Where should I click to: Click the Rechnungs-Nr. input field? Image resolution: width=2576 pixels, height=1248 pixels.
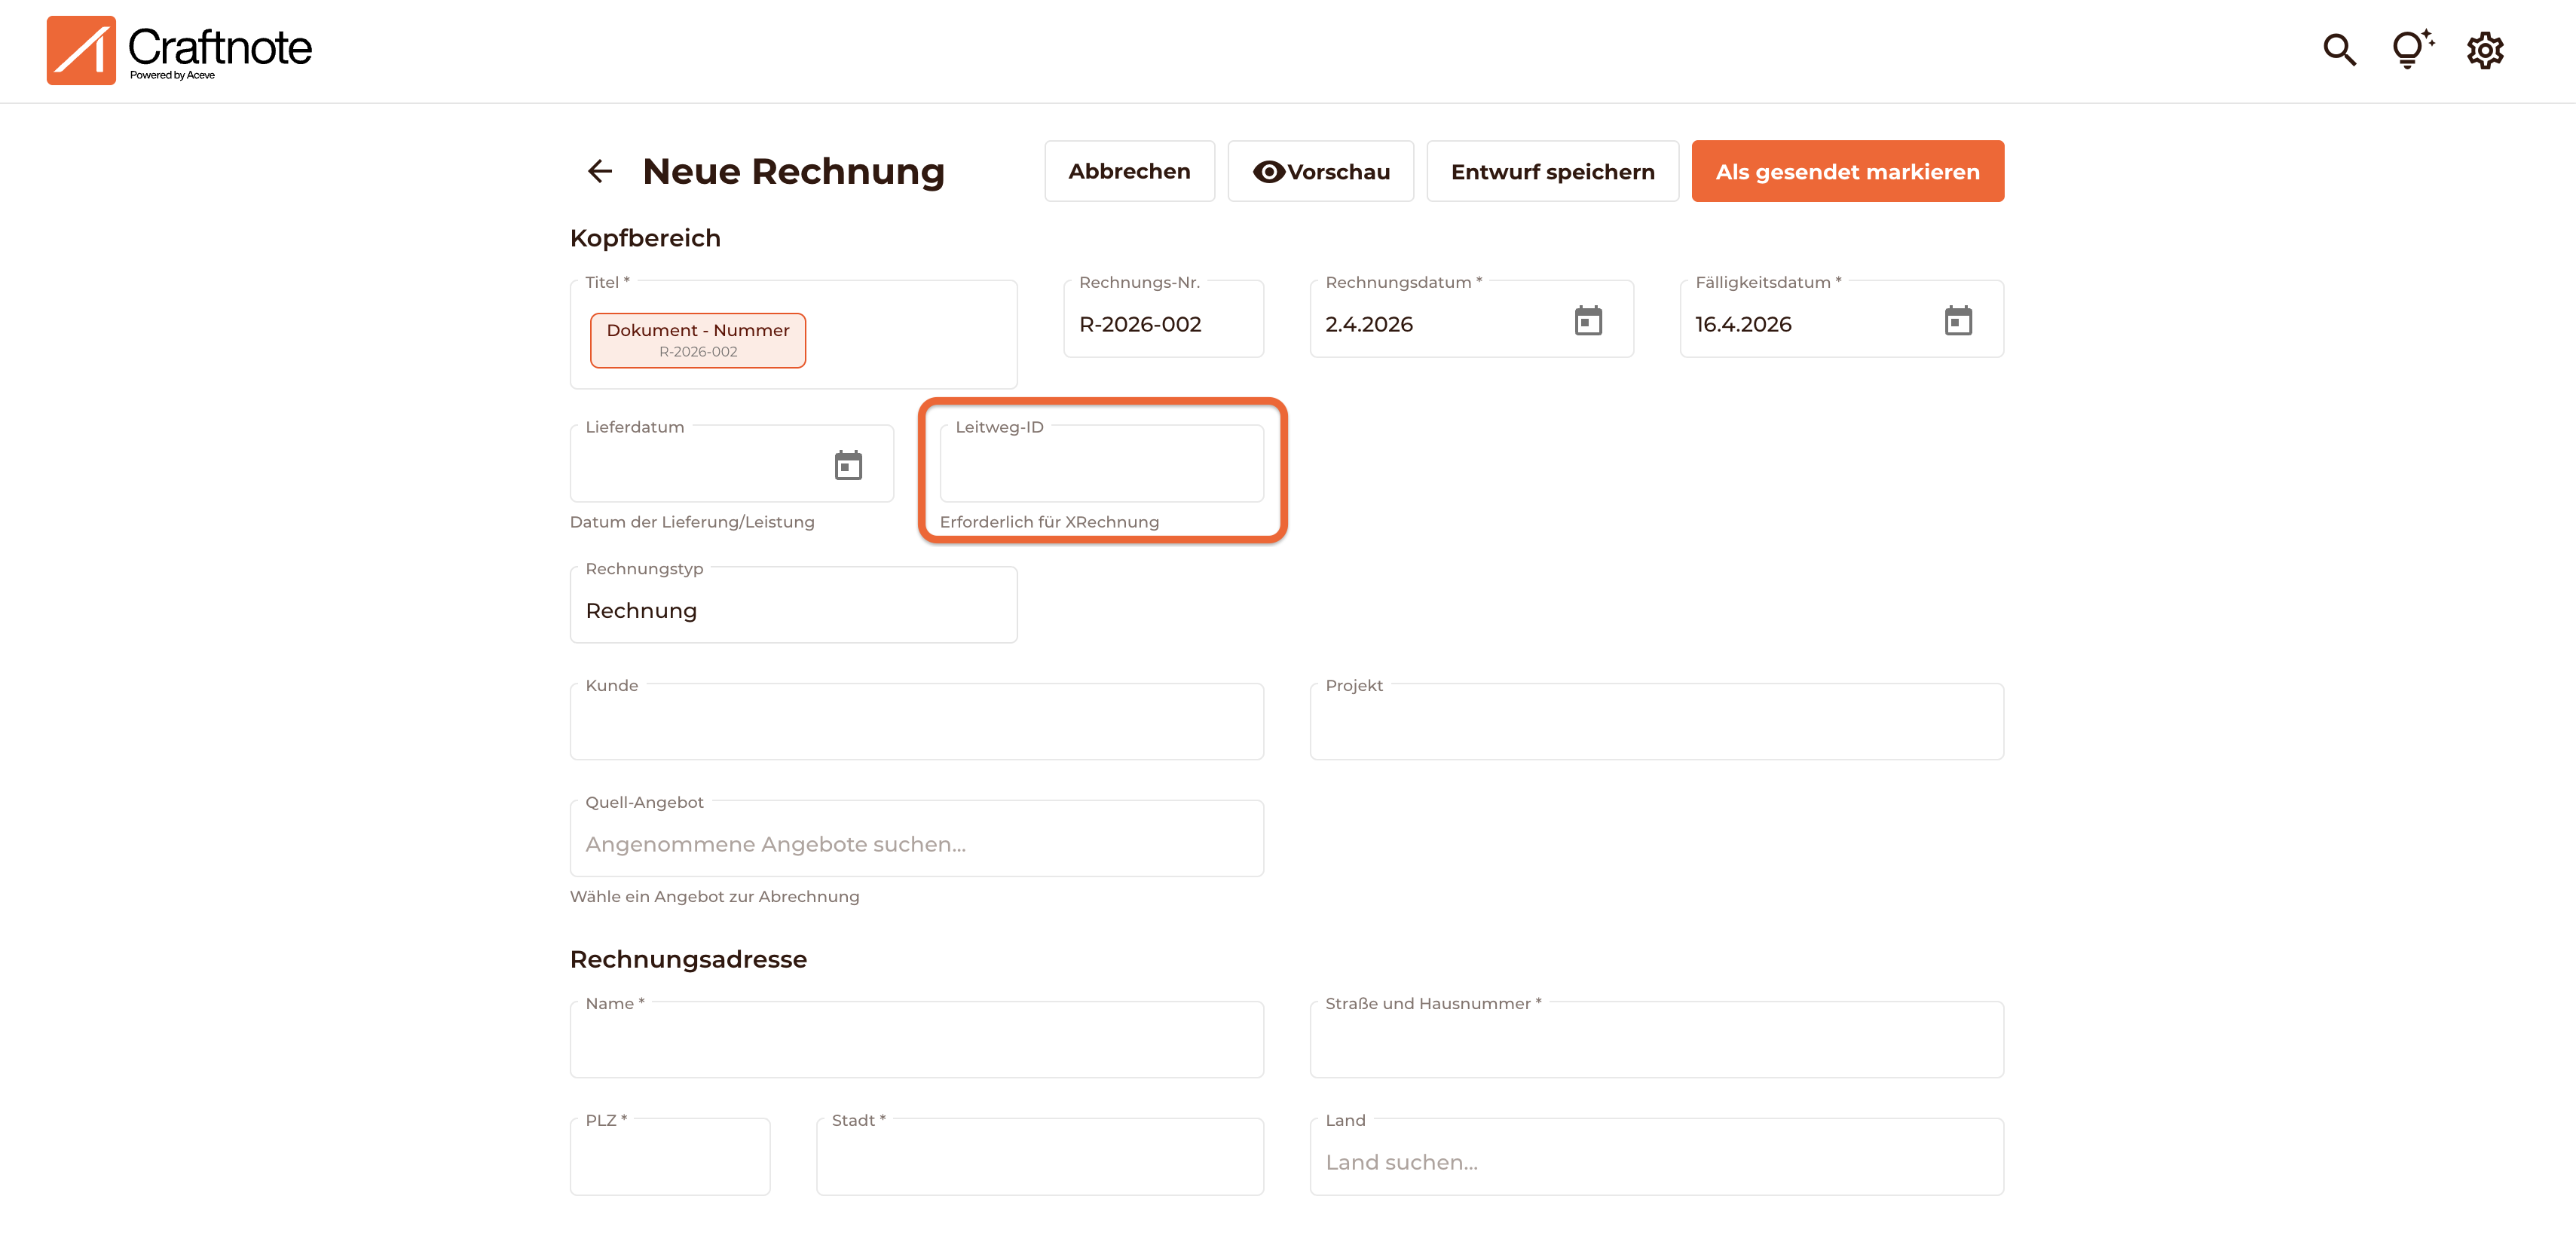(x=1163, y=324)
